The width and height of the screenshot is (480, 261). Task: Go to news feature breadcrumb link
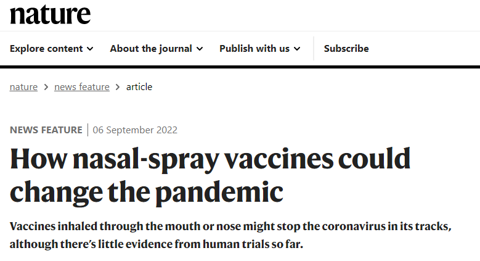(82, 87)
